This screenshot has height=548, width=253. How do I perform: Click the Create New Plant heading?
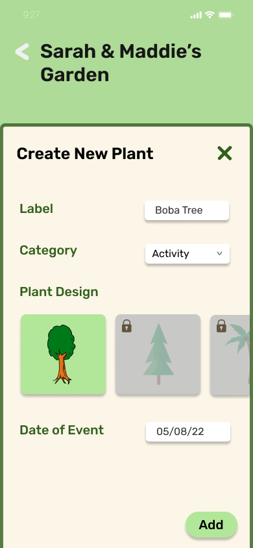pos(85,154)
